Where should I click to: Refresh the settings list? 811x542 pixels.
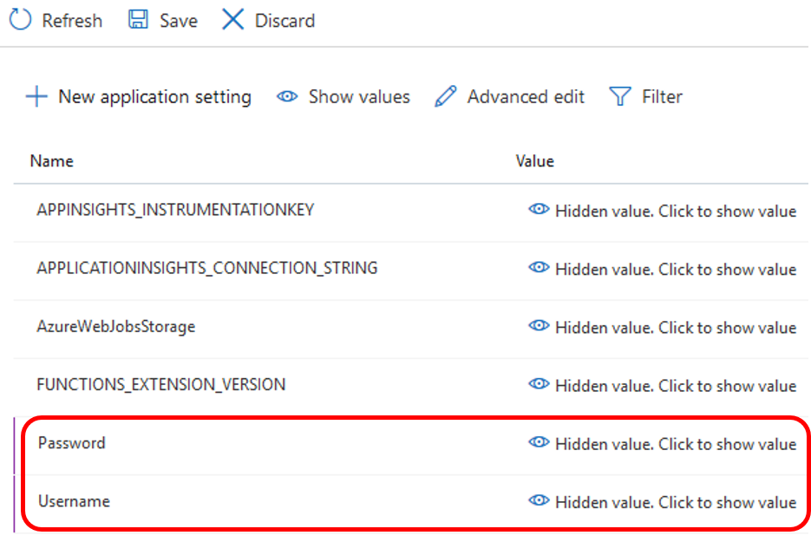(56, 20)
